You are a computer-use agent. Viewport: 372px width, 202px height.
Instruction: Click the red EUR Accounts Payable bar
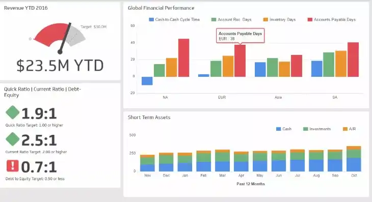(240, 61)
